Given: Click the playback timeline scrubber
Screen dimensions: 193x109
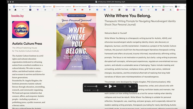Looking at the screenshot, I should [98, 90].
